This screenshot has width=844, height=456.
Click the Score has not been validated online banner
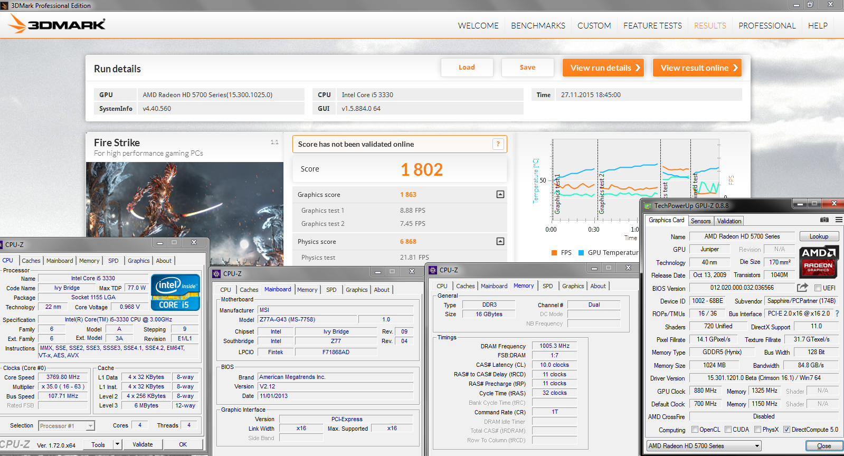(x=400, y=144)
